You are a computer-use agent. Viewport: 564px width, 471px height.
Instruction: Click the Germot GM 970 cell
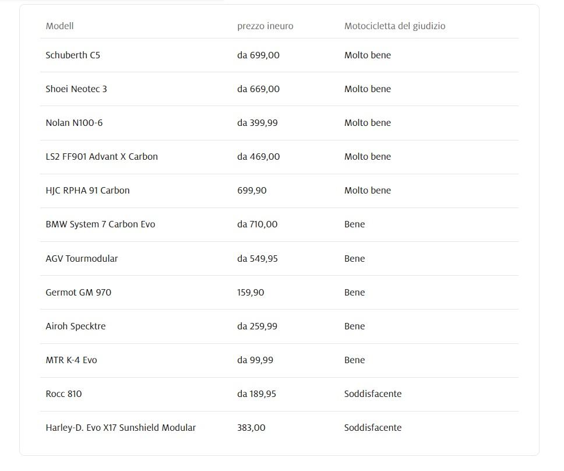(x=78, y=293)
